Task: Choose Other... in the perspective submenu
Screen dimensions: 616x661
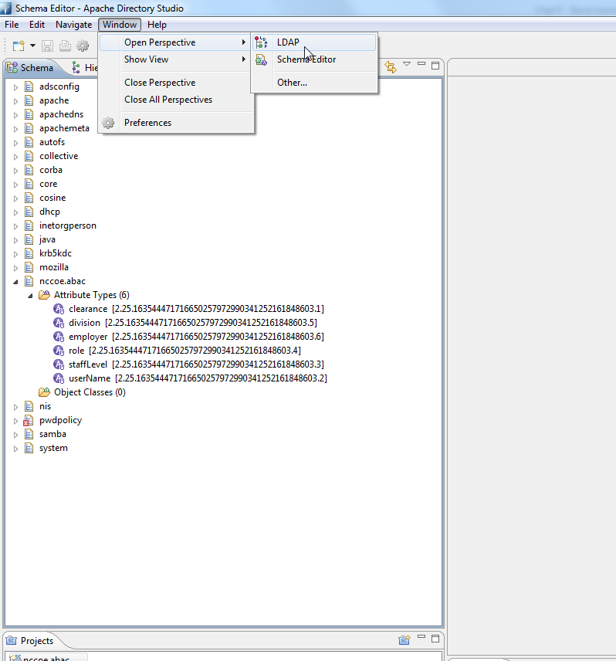Action: tap(314, 83)
